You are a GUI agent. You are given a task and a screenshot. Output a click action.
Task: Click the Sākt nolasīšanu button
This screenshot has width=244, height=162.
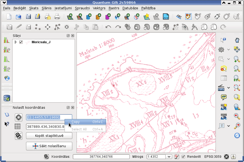(x=49, y=146)
